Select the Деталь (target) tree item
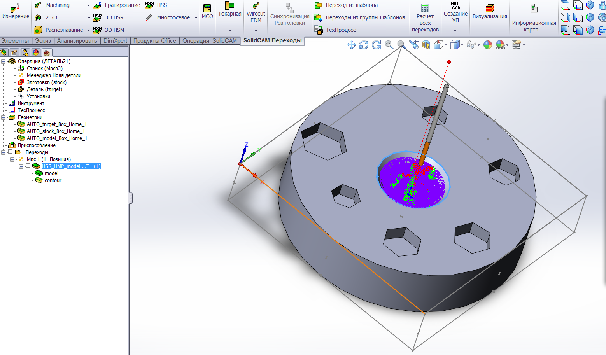 (x=44, y=89)
